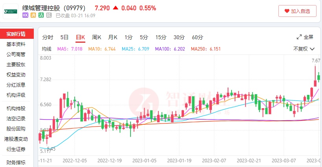322x167 pixels.
Task: Add stock to watchlist via 加入自选 button
Action: [x=297, y=11]
